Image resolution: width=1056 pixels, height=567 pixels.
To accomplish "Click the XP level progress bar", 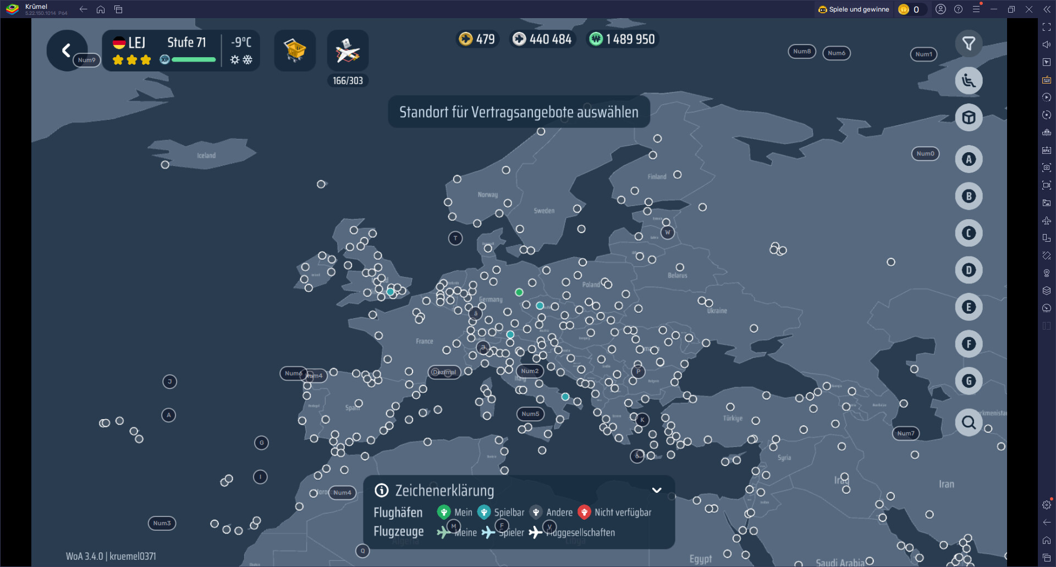I will (193, 59).
